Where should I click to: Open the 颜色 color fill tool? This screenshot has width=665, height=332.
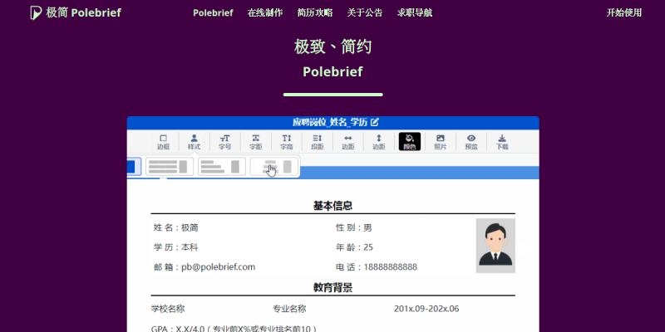410,141
